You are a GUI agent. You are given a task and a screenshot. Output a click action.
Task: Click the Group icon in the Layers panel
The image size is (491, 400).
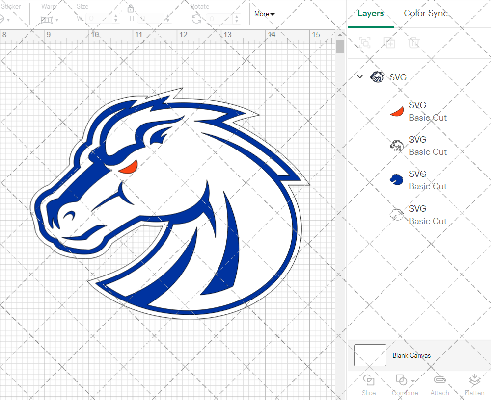[x=365, y=43]
